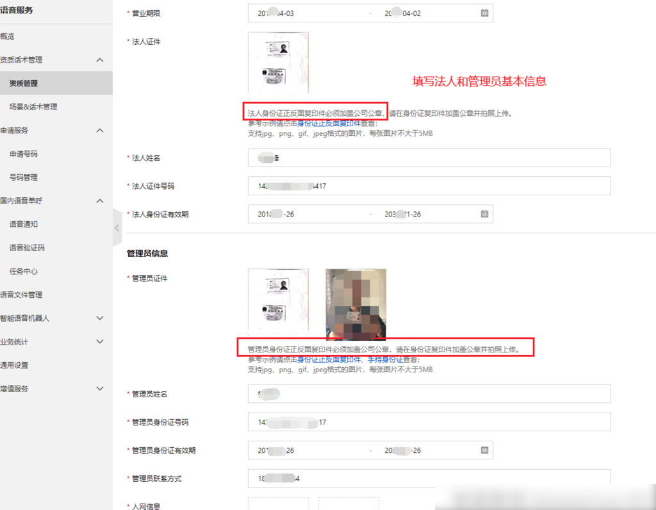656x510 pixels.
Task: Expand the 智能语音机器人 sidebar section
Action: pyautogui.click(x=100, y=318)
